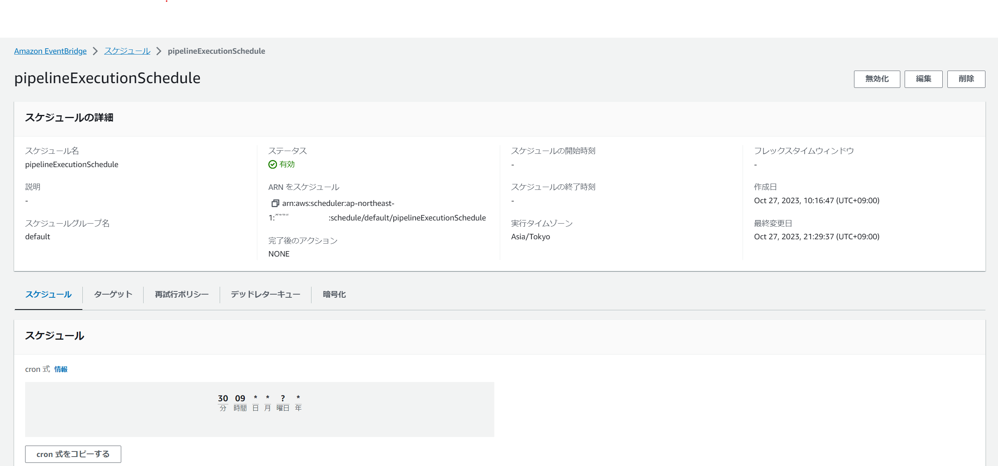Click the green enabled status icon
The image size is (998, 466).
pos(273,164)
